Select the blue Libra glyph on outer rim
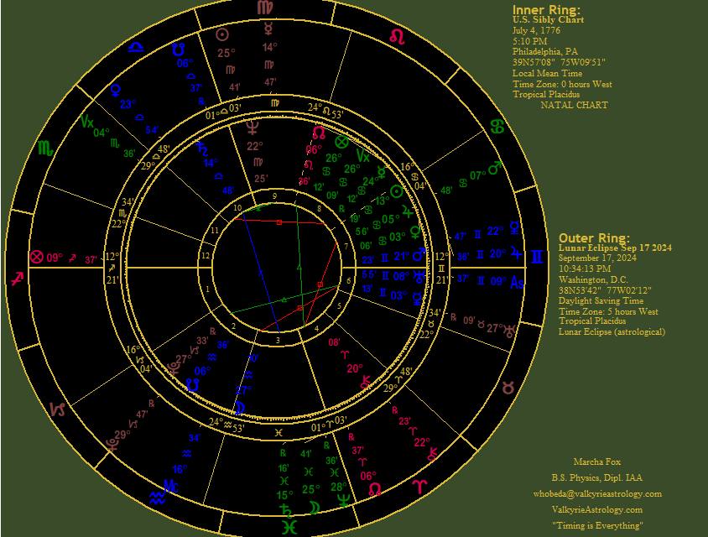 pos(136,47)
